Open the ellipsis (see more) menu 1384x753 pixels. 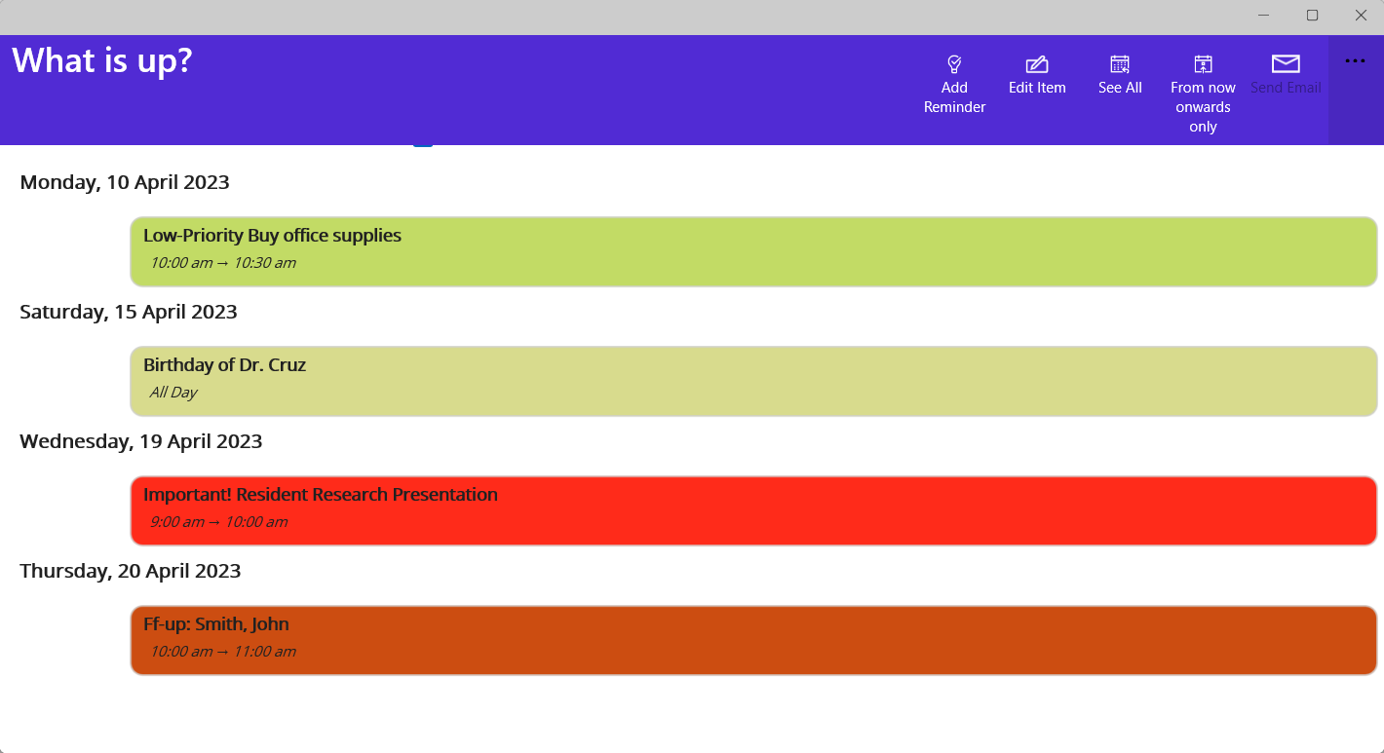pyautogui.click(x=1355, y=60)
